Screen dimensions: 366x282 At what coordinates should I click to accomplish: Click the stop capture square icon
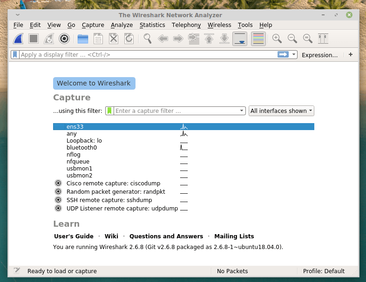[x=34, y=39]
